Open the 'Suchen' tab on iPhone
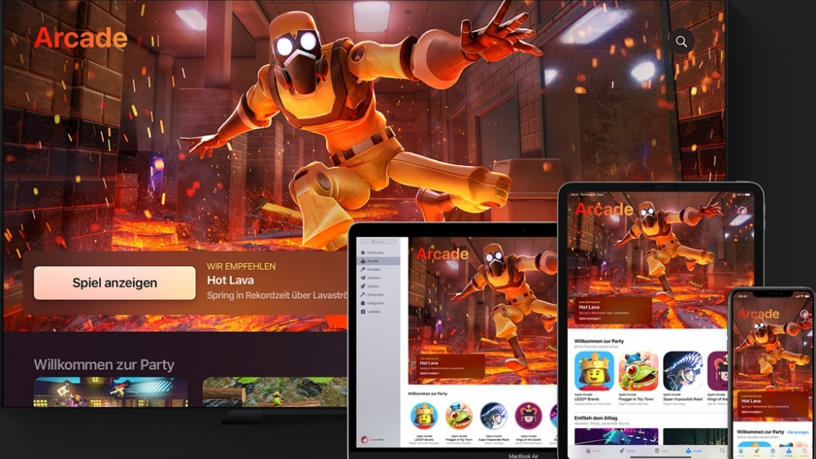816x459 pixels. coord(805,452)
